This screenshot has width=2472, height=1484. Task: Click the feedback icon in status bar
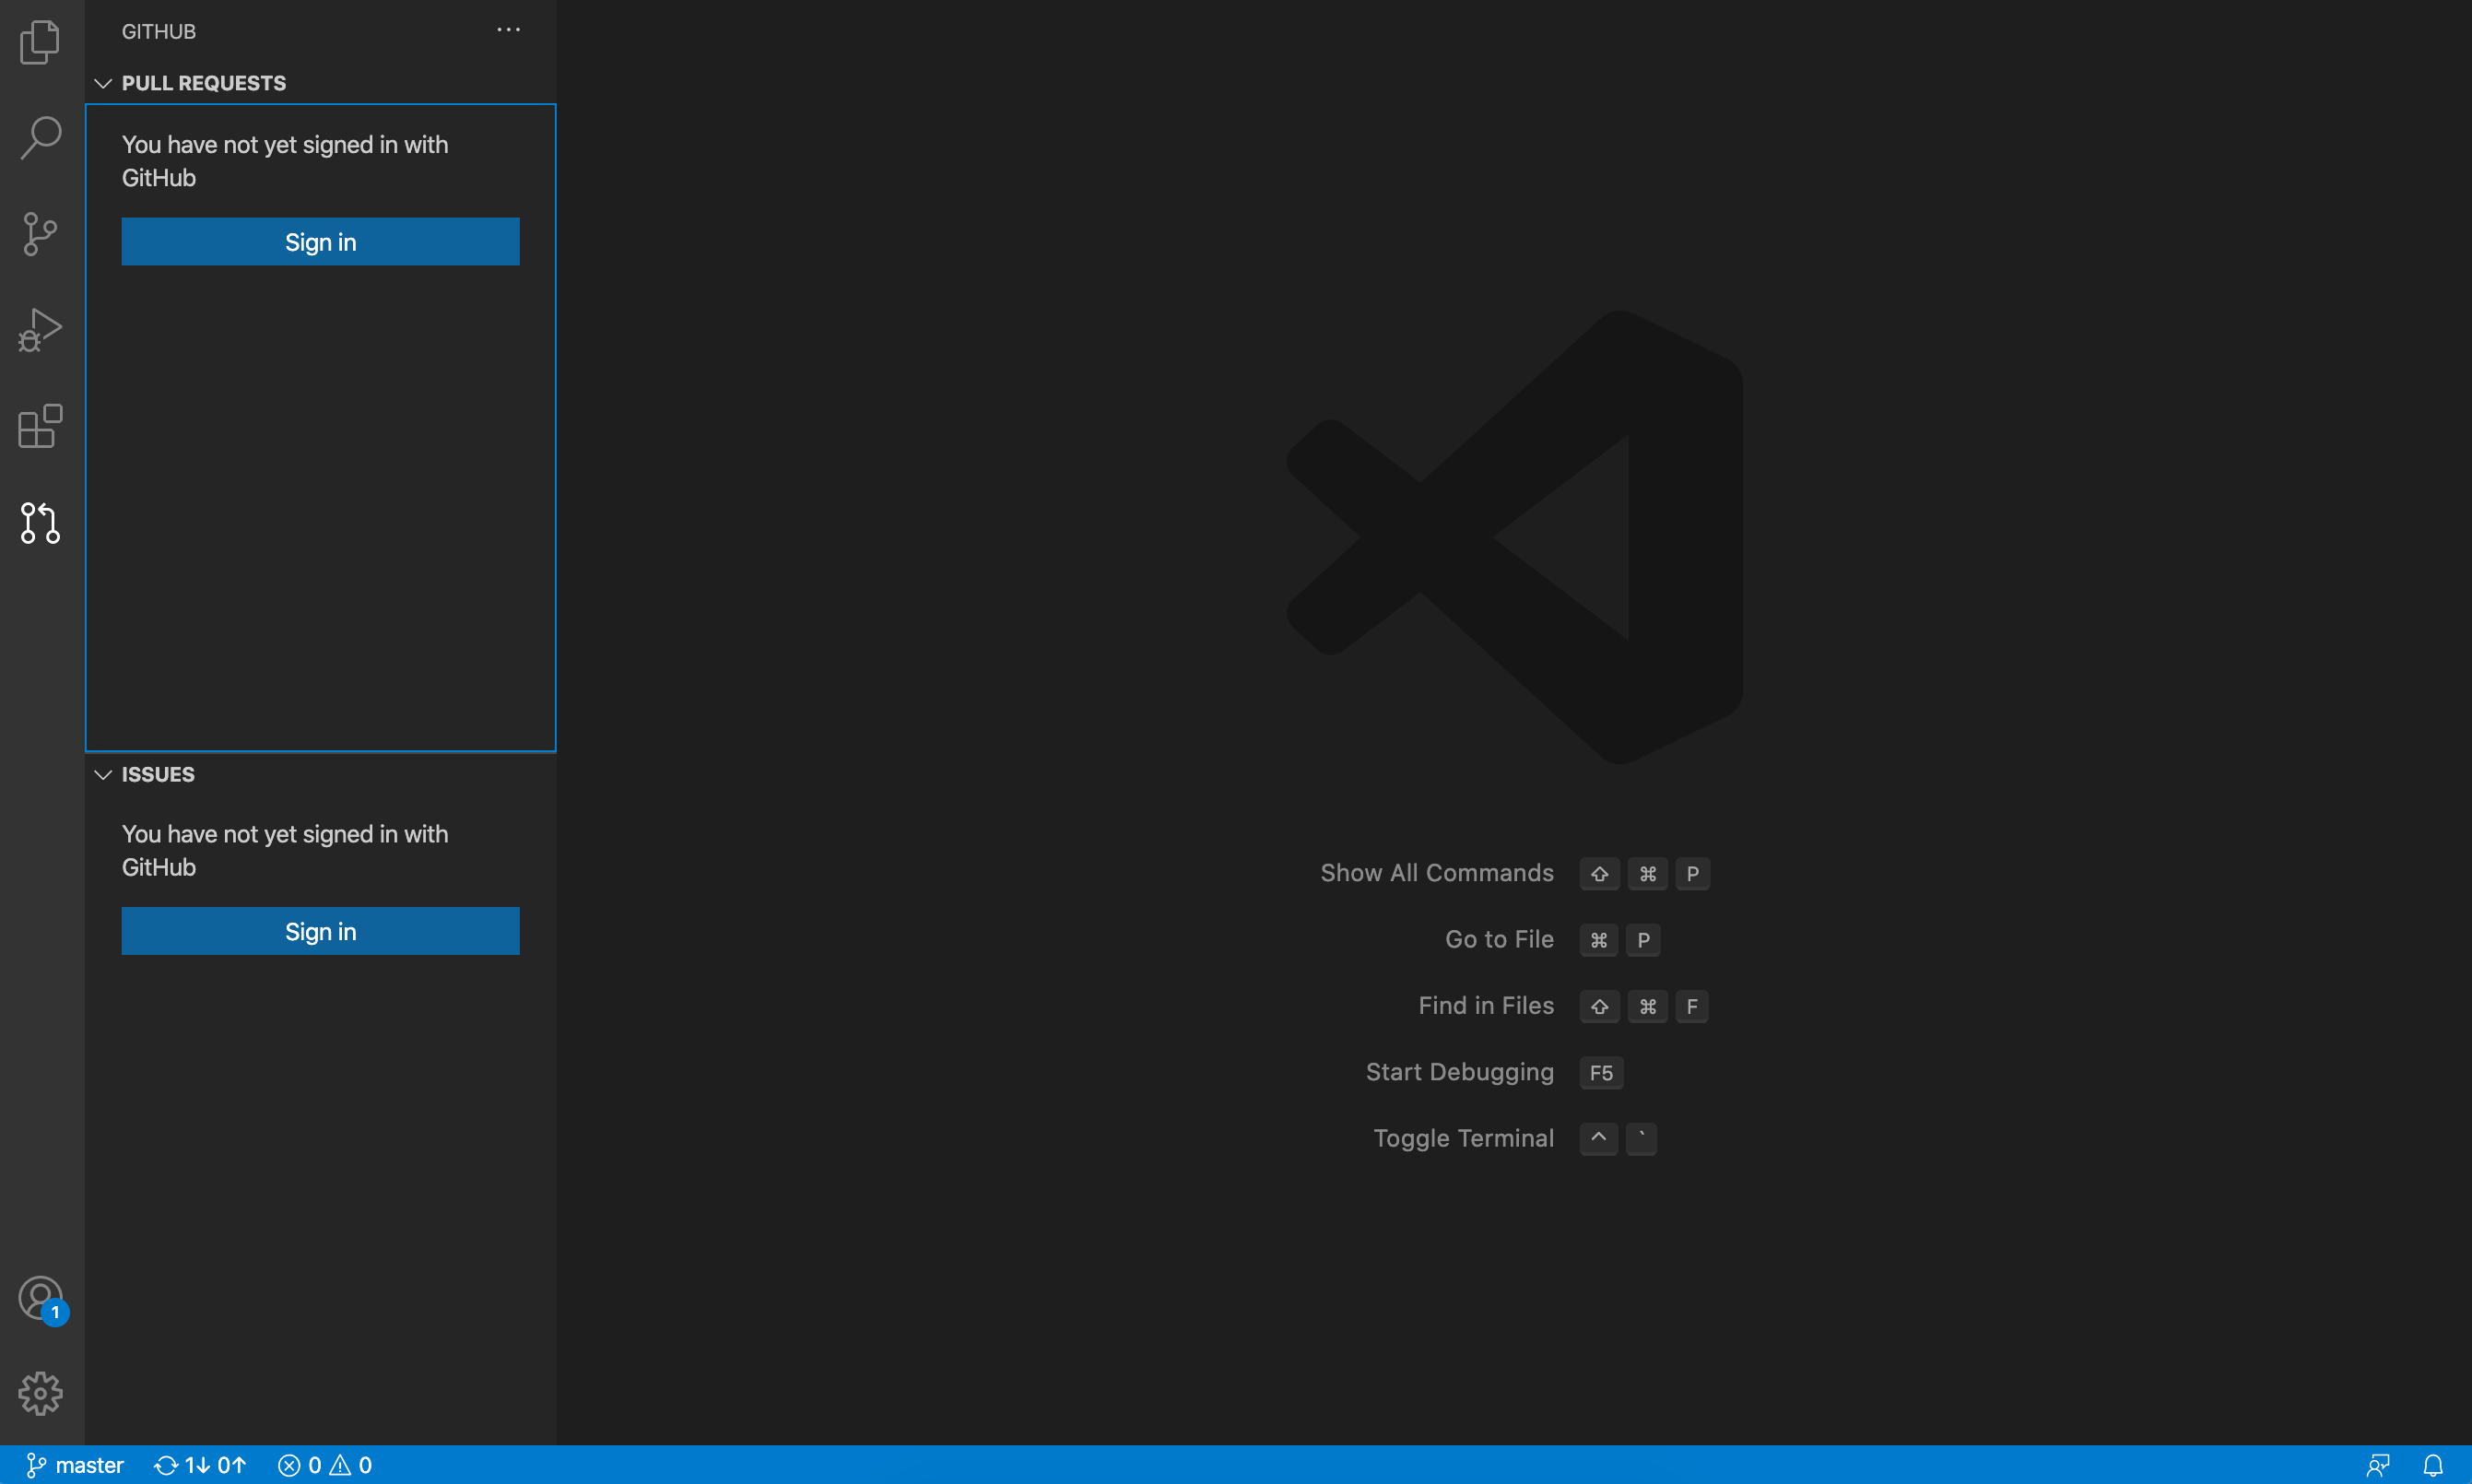pos(2378,1465)
